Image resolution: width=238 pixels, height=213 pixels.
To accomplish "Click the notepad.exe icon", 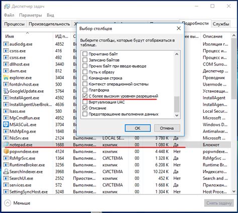I will (6, 145).
